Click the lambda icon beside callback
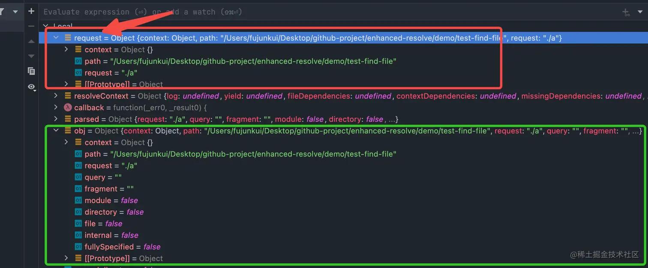The height and width of the screenshot is (268, 648). (x=67, y=108)
